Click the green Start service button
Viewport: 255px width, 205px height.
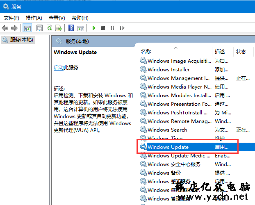(93, 28)
